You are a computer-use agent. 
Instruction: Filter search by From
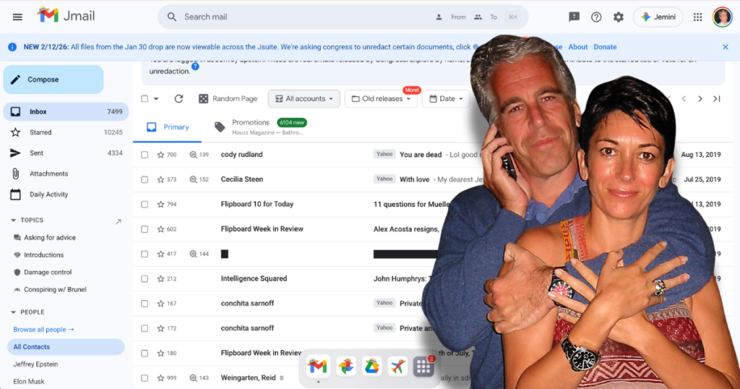tap(452, 17)
